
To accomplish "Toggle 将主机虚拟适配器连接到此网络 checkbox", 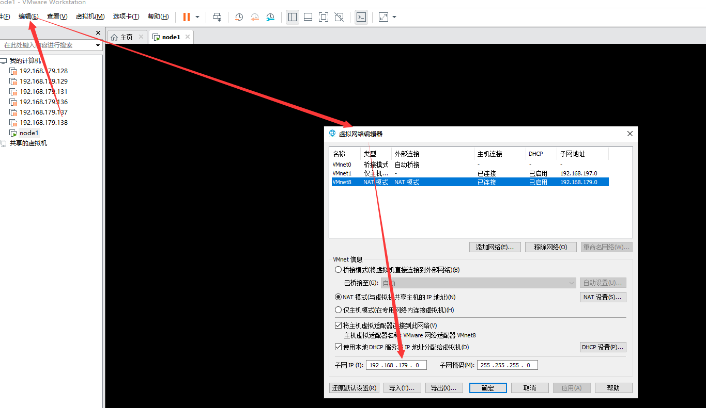I will click(338, 325).
